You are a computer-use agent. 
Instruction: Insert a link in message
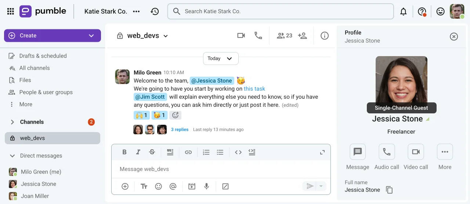click(x=188, y=152)
